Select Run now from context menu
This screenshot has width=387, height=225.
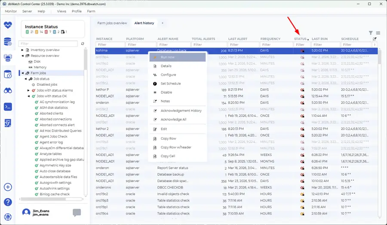178,57
